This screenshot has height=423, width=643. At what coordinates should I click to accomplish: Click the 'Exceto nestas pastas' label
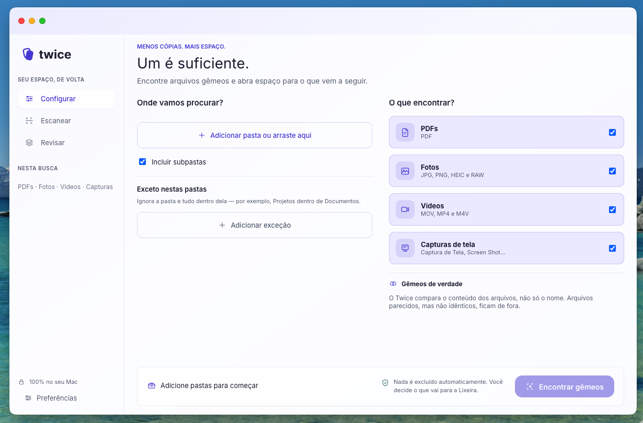coord(171,189)
